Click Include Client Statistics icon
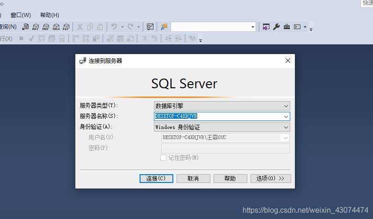The width and height of the screenshot is (373, 219). pos(96,38)
